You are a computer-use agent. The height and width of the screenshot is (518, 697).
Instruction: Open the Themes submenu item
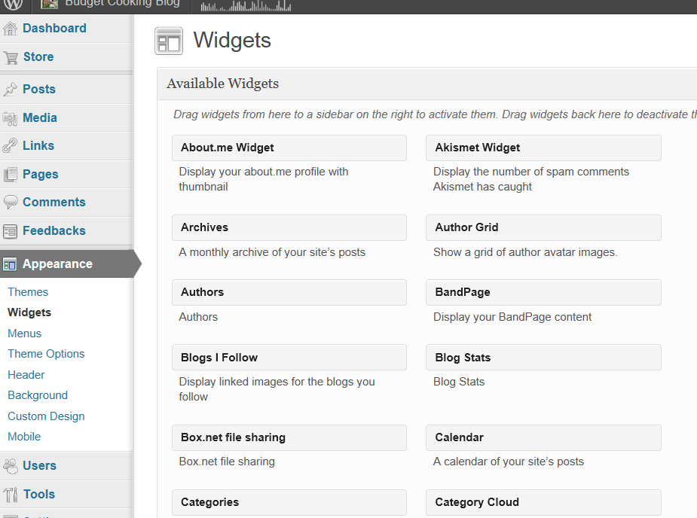(28, 292)
